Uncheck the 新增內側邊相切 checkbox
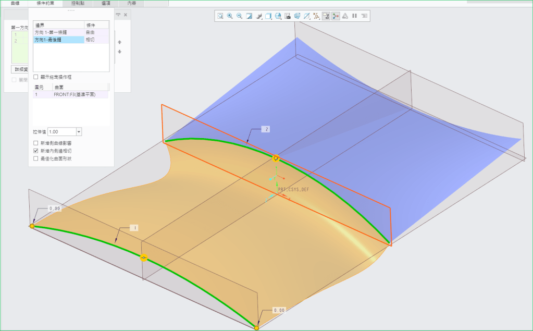Viewport: 533px width, 331px height. [x=36, y=151]
